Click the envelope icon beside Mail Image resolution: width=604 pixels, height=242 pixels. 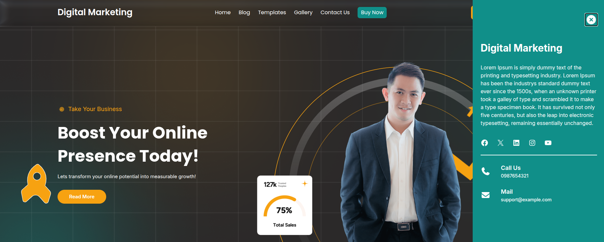point(486,195)
